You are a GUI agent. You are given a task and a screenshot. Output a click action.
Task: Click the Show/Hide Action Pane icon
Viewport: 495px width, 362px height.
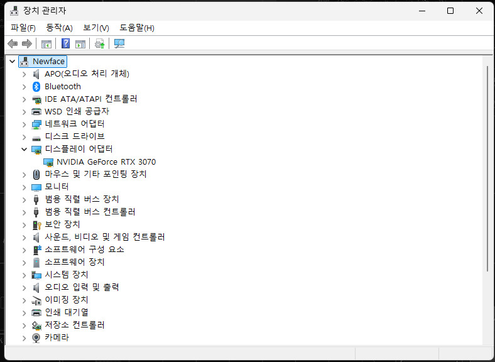tap(80, 43)
